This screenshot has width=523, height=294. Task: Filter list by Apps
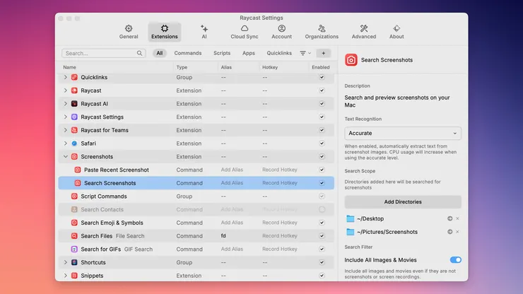click(x=249, y=53)
